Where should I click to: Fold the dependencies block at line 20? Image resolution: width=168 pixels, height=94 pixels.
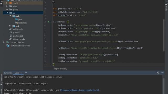tap(52, 22)
